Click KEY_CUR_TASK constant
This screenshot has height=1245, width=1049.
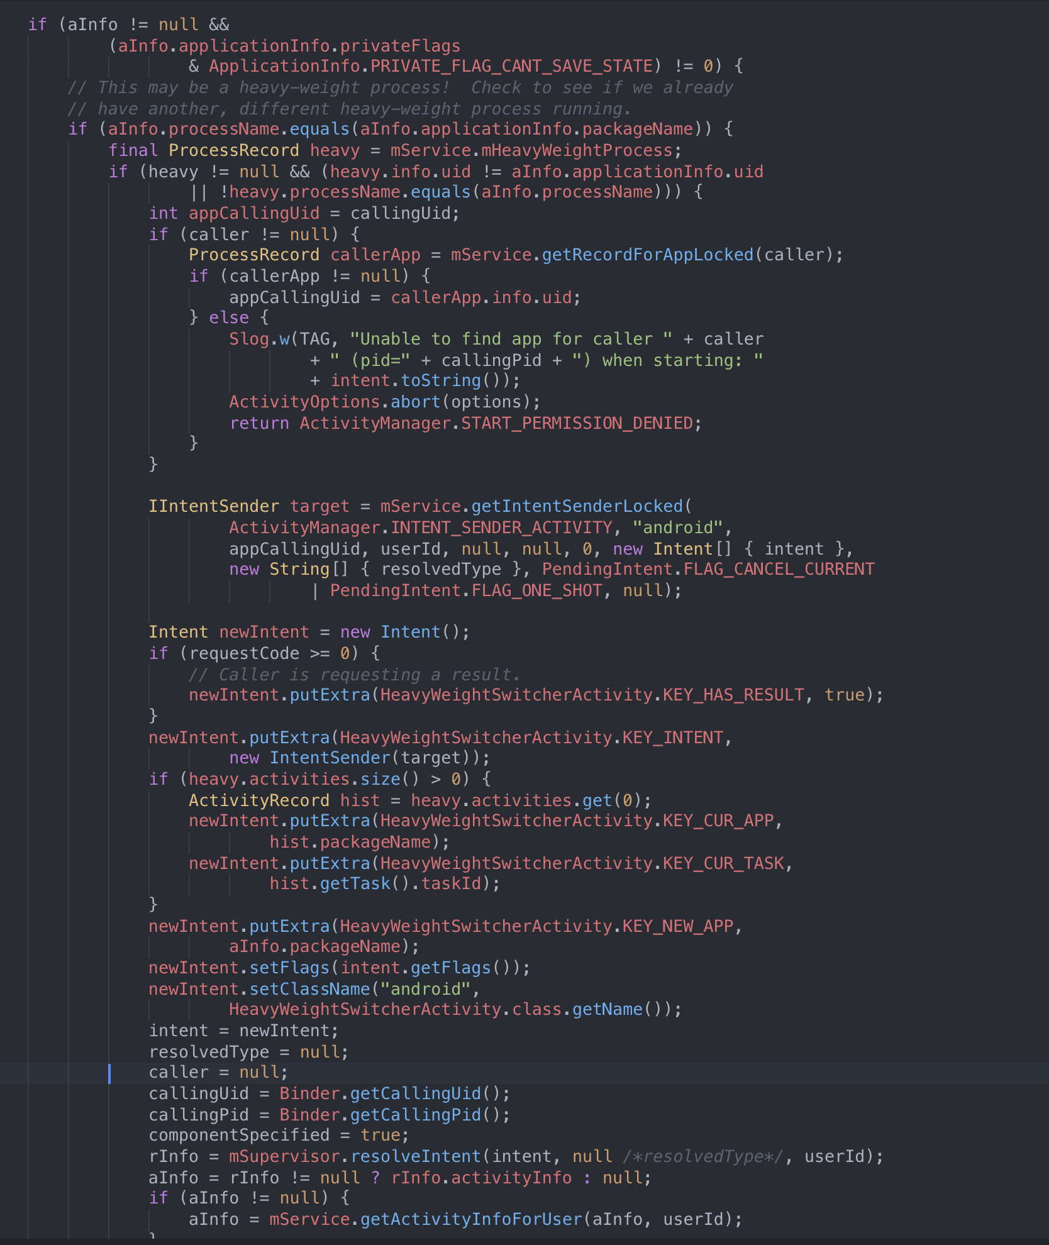[x=723, y=863]
